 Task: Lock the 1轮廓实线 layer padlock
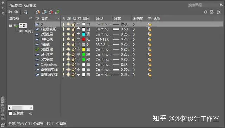point(73,29)
